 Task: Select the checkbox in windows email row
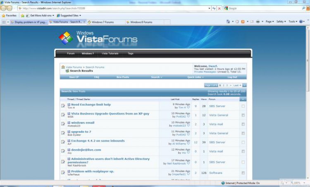point(243,124)
